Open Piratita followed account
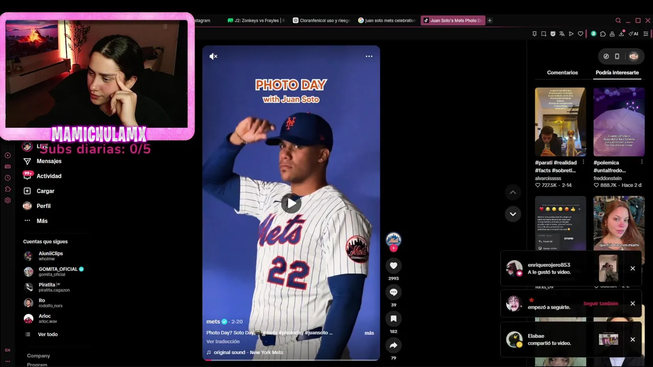Image resolution: width=653 pixels, height=367 pixels. [x=46, y=287]
